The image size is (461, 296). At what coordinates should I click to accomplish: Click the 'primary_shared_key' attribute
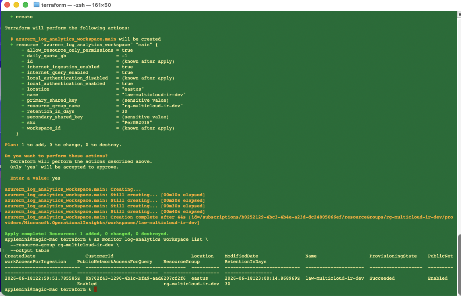pyautogui.click(x=52, y=101)
